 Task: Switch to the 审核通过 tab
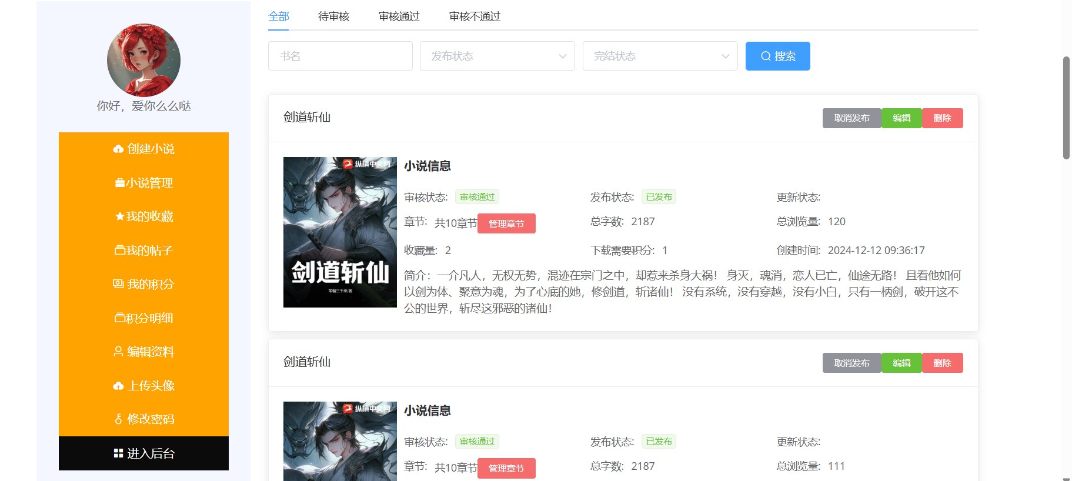click(x=399, y=16)
